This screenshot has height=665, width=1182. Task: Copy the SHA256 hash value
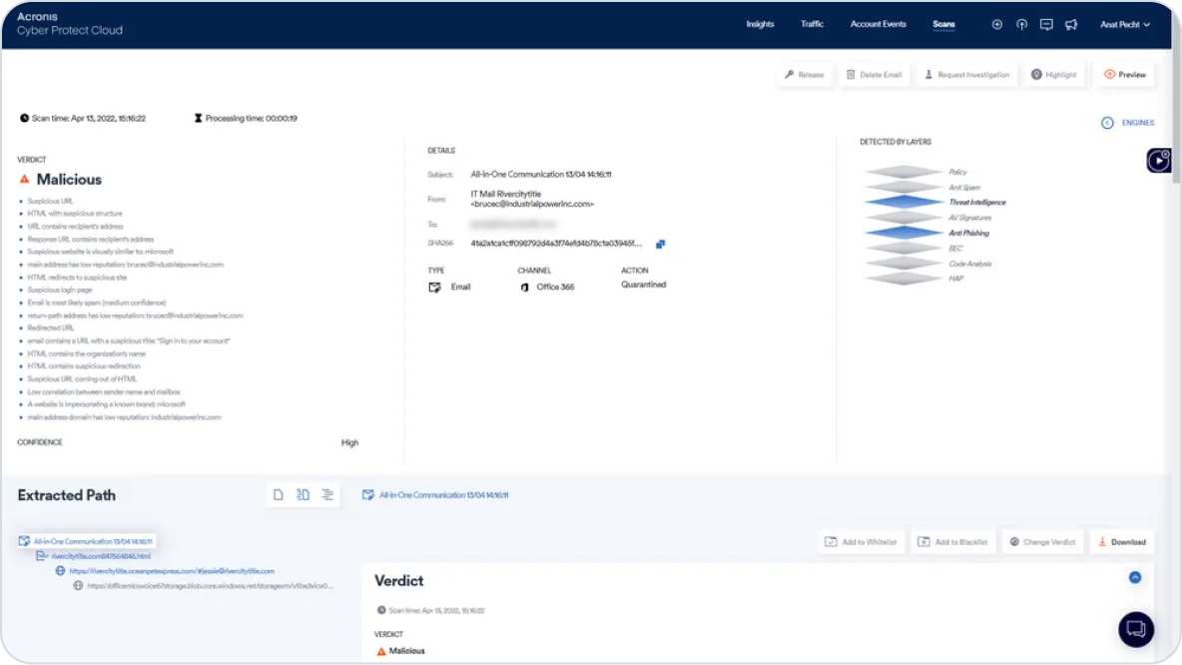(x=660, y=243)
